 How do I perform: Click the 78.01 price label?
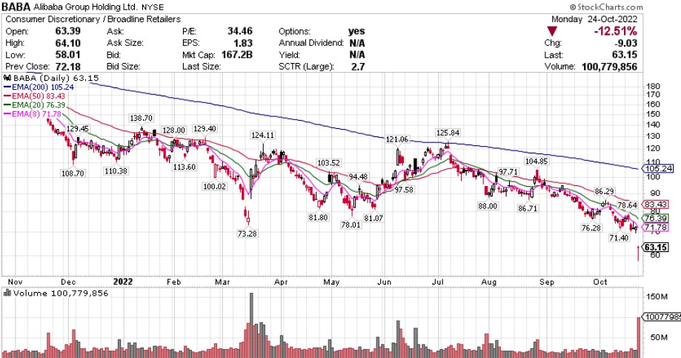[351, 225]
